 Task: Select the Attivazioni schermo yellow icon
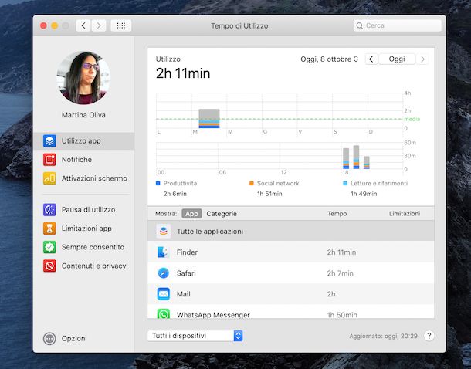tap(49, 178)
